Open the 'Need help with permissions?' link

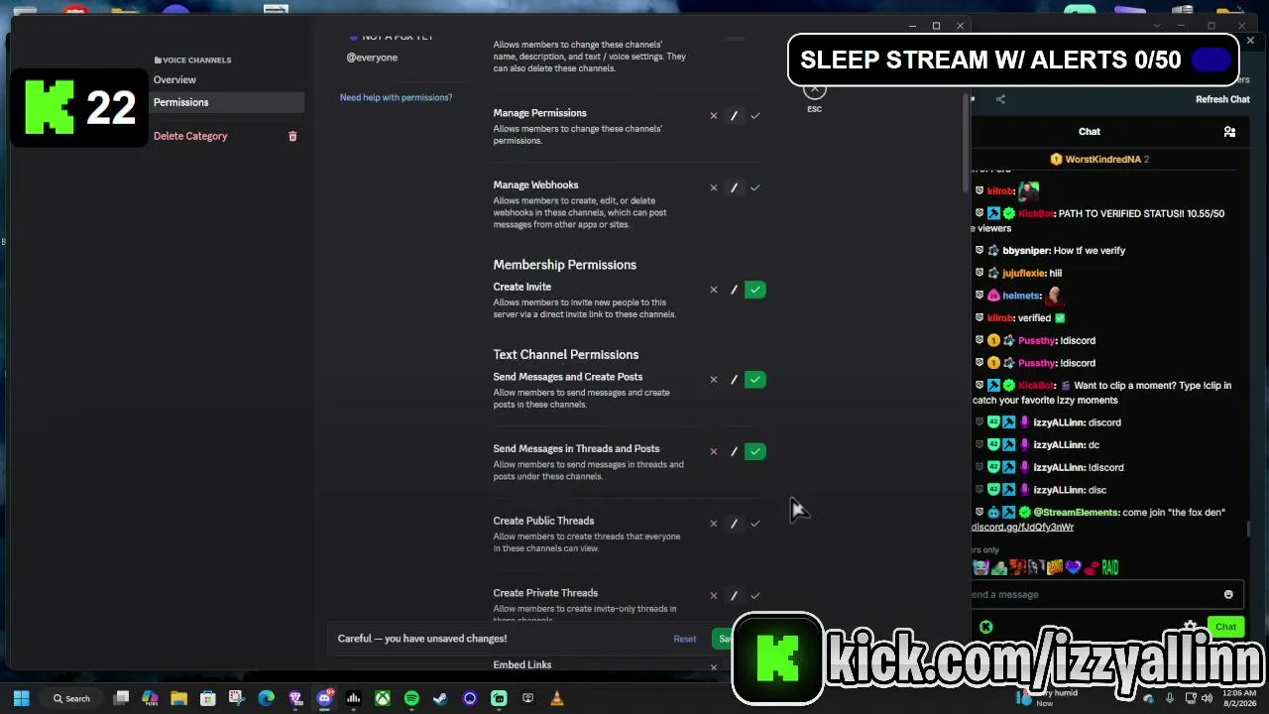click(x=396, y=97)
